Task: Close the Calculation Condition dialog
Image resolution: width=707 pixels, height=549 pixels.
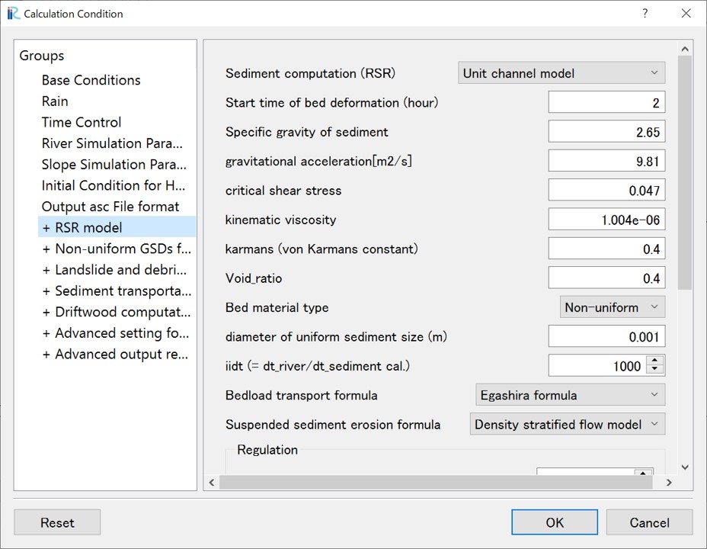Action: coord(686,14)
